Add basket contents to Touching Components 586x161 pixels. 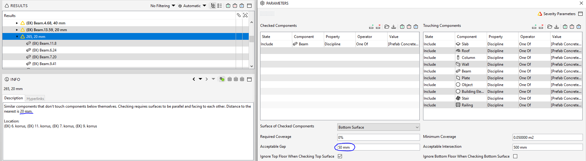coord(565,27)
